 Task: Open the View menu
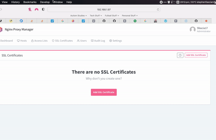tap(5, 2)
